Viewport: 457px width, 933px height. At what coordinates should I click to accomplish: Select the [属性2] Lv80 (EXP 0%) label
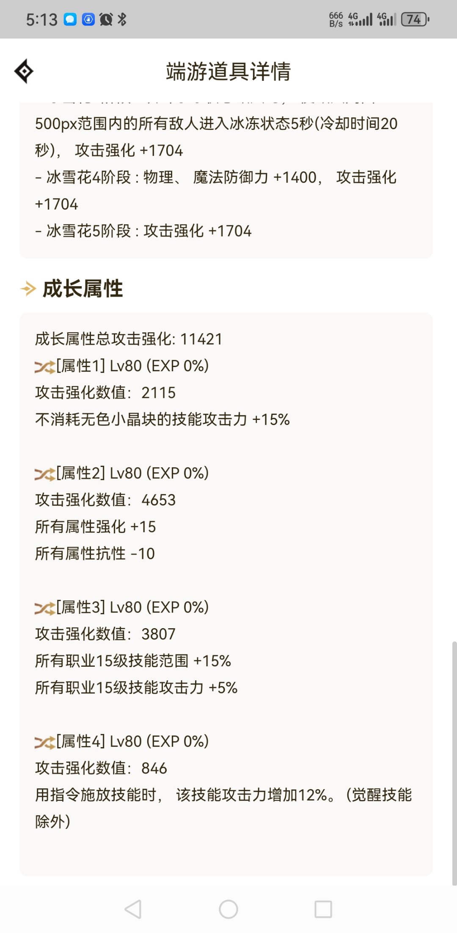pyautogui.click(x=132, y=473)
